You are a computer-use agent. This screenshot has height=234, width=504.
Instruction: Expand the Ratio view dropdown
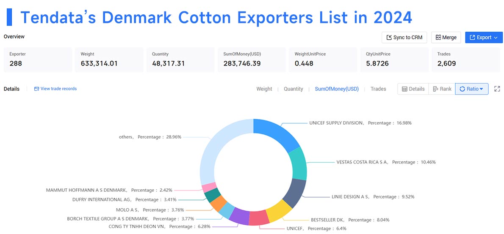click(x=471, y=89)
